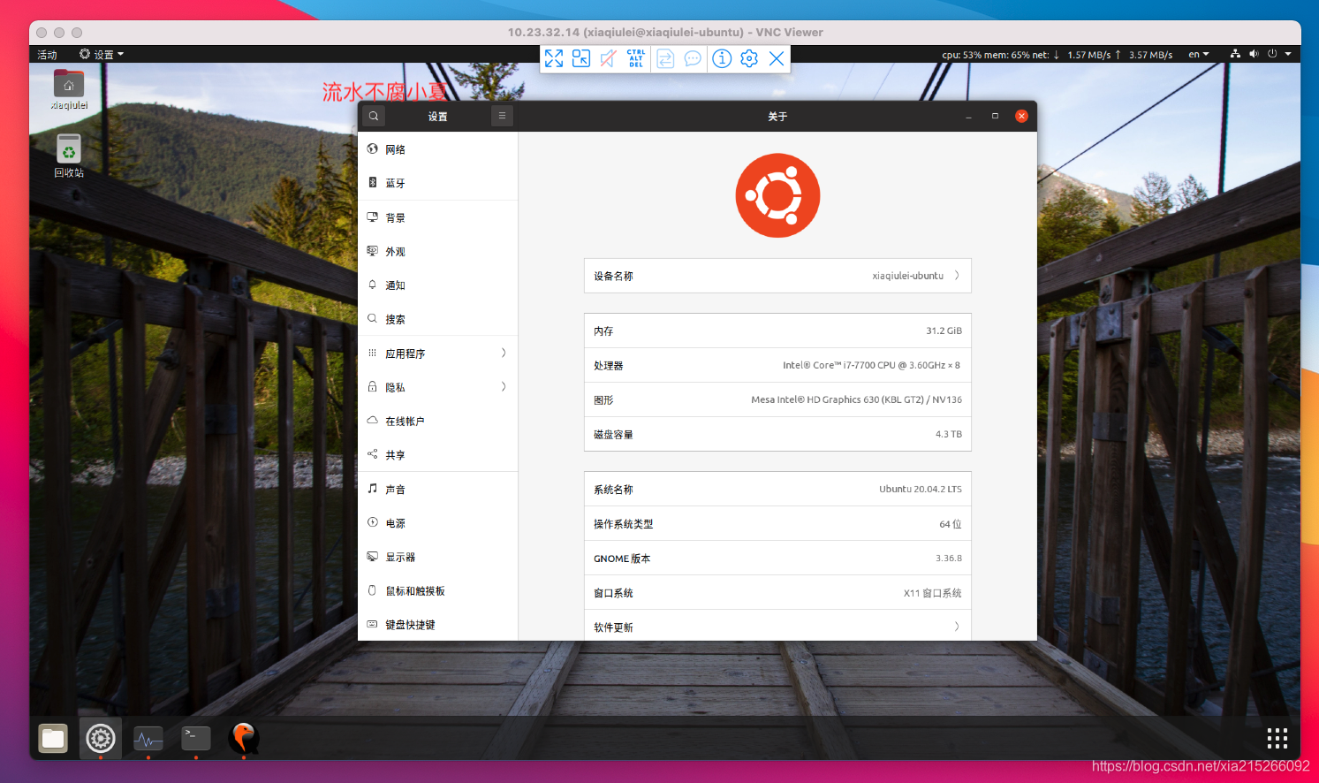
Task: Click VNC fullscreen mode icon
Action: click(554, 58)
